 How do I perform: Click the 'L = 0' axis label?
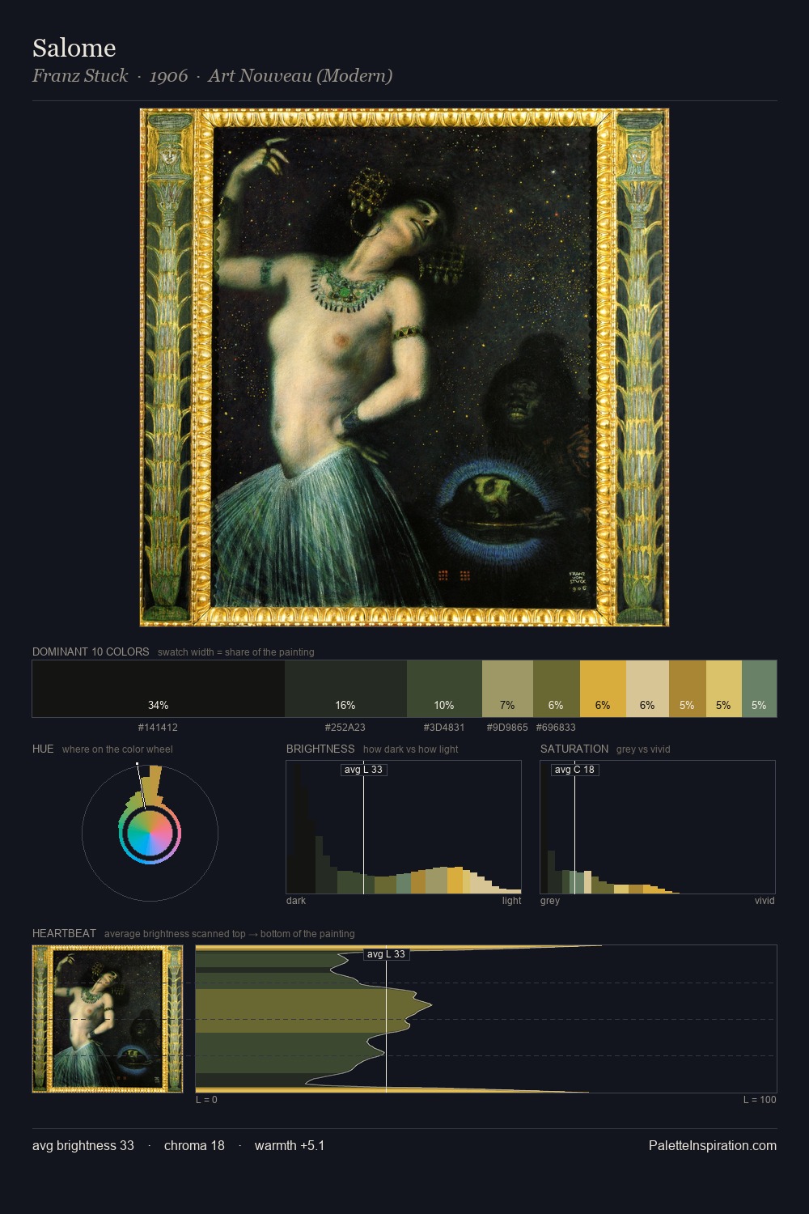point(206,1100)
